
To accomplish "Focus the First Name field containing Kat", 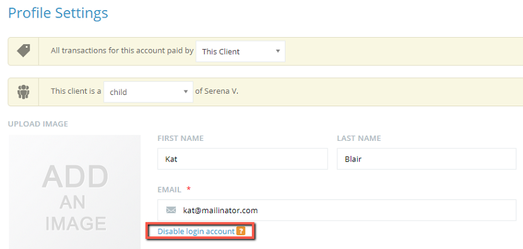I will tap(243, 159).
